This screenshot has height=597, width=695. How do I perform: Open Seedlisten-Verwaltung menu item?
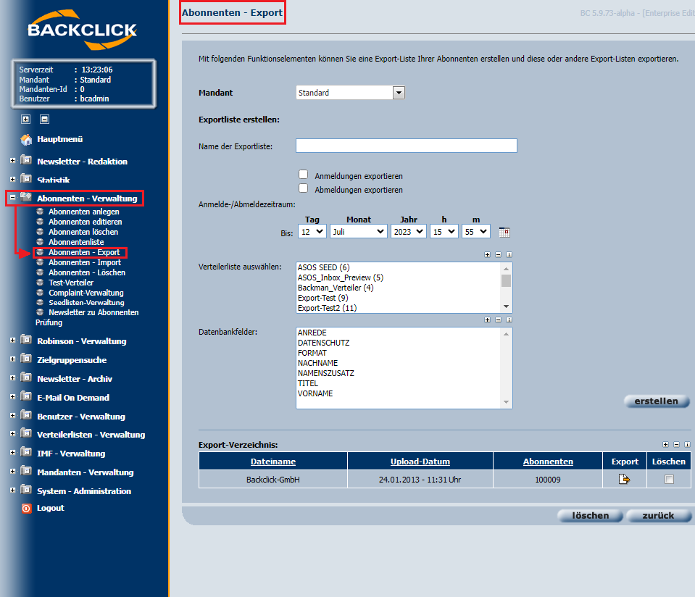pyautogui.click(x=86, y=302)
